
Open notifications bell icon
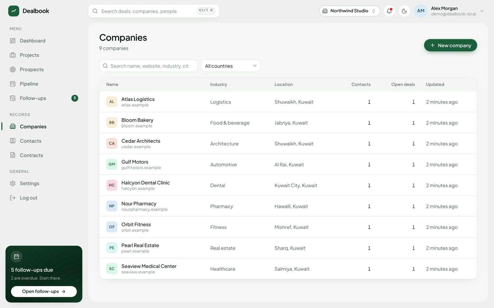click(x=389, y=11)
